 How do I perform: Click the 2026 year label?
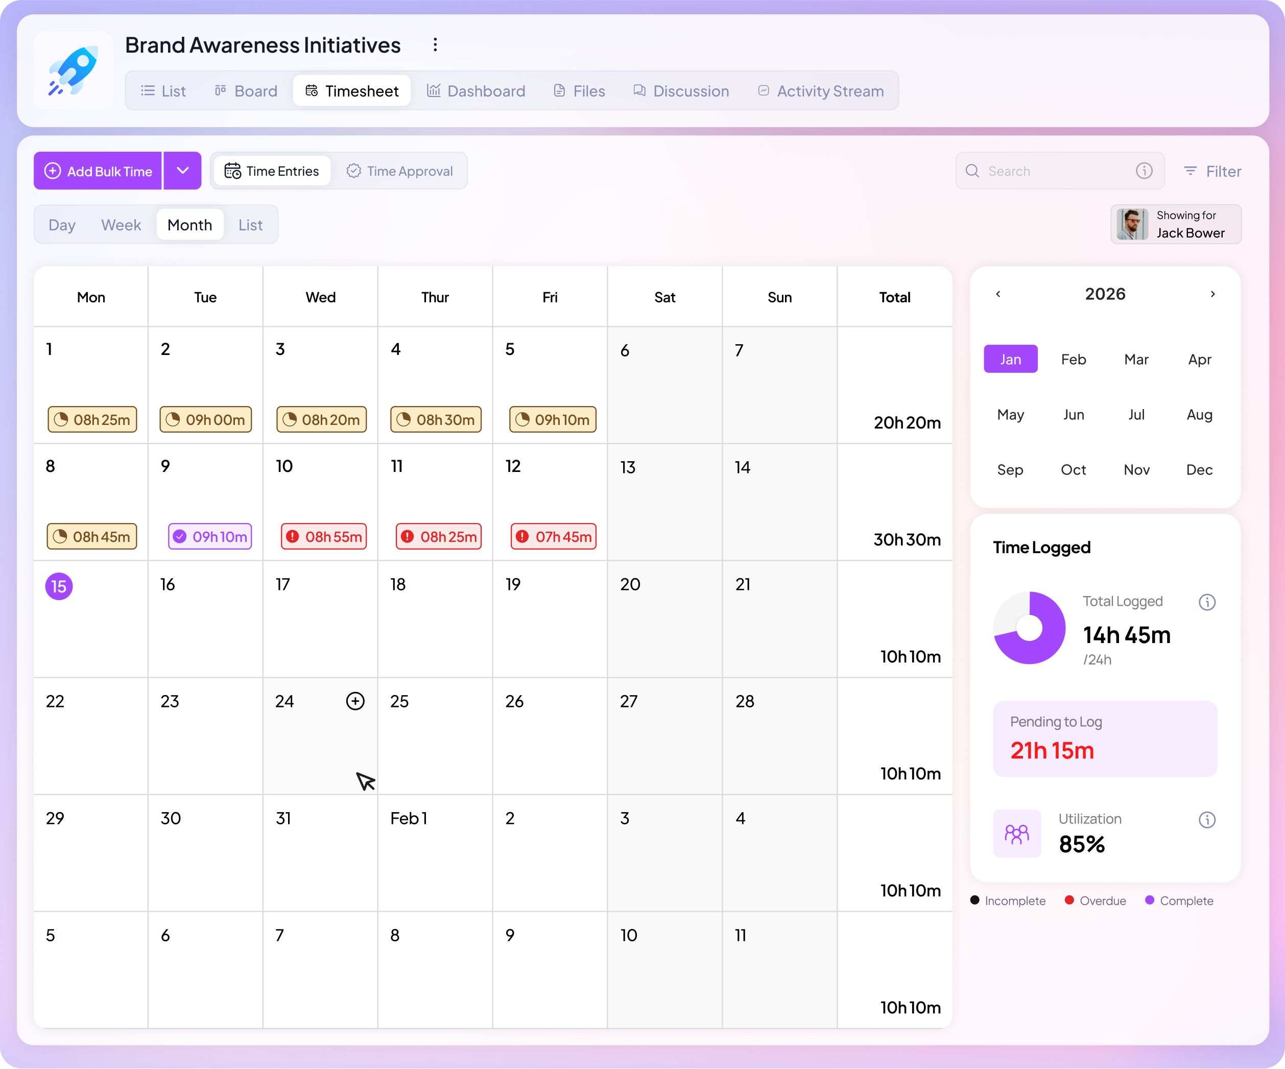(1106, 294)
